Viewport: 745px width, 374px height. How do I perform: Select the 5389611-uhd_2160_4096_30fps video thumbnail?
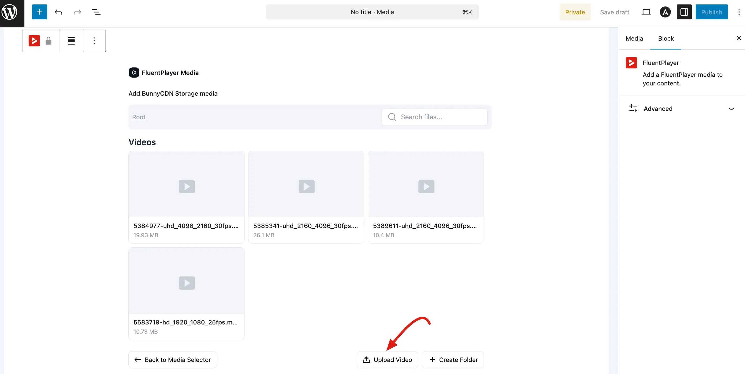point(426,184)
